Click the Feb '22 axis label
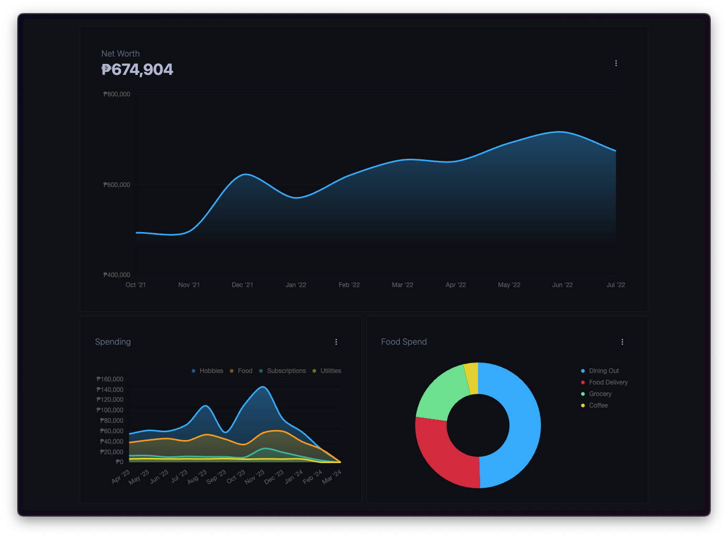Screen dimensions: 728x538 click(350, 285)
